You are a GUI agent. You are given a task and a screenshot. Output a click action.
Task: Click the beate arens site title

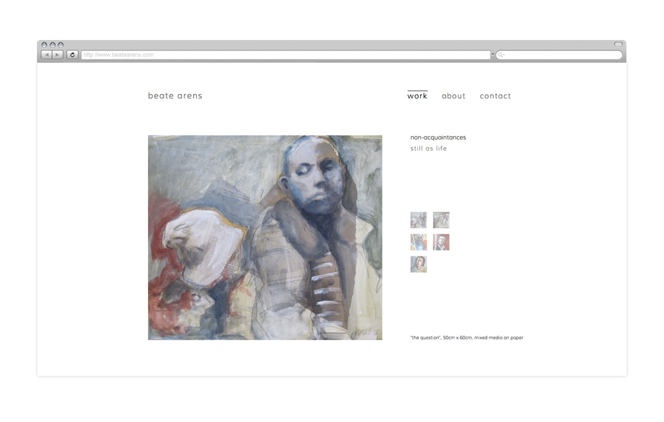tap(175, 96)
